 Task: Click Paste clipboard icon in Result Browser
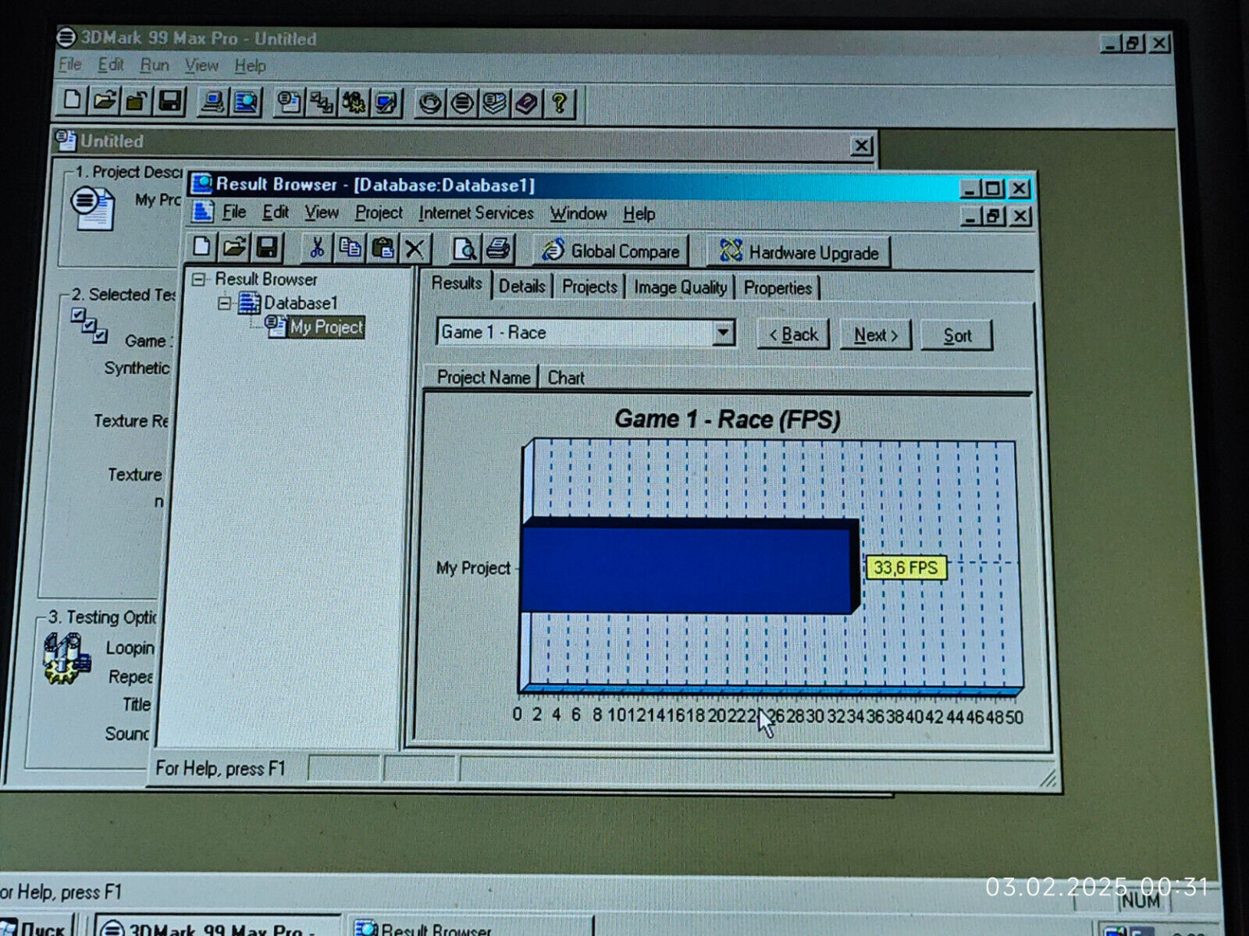(x=383, y=248)
